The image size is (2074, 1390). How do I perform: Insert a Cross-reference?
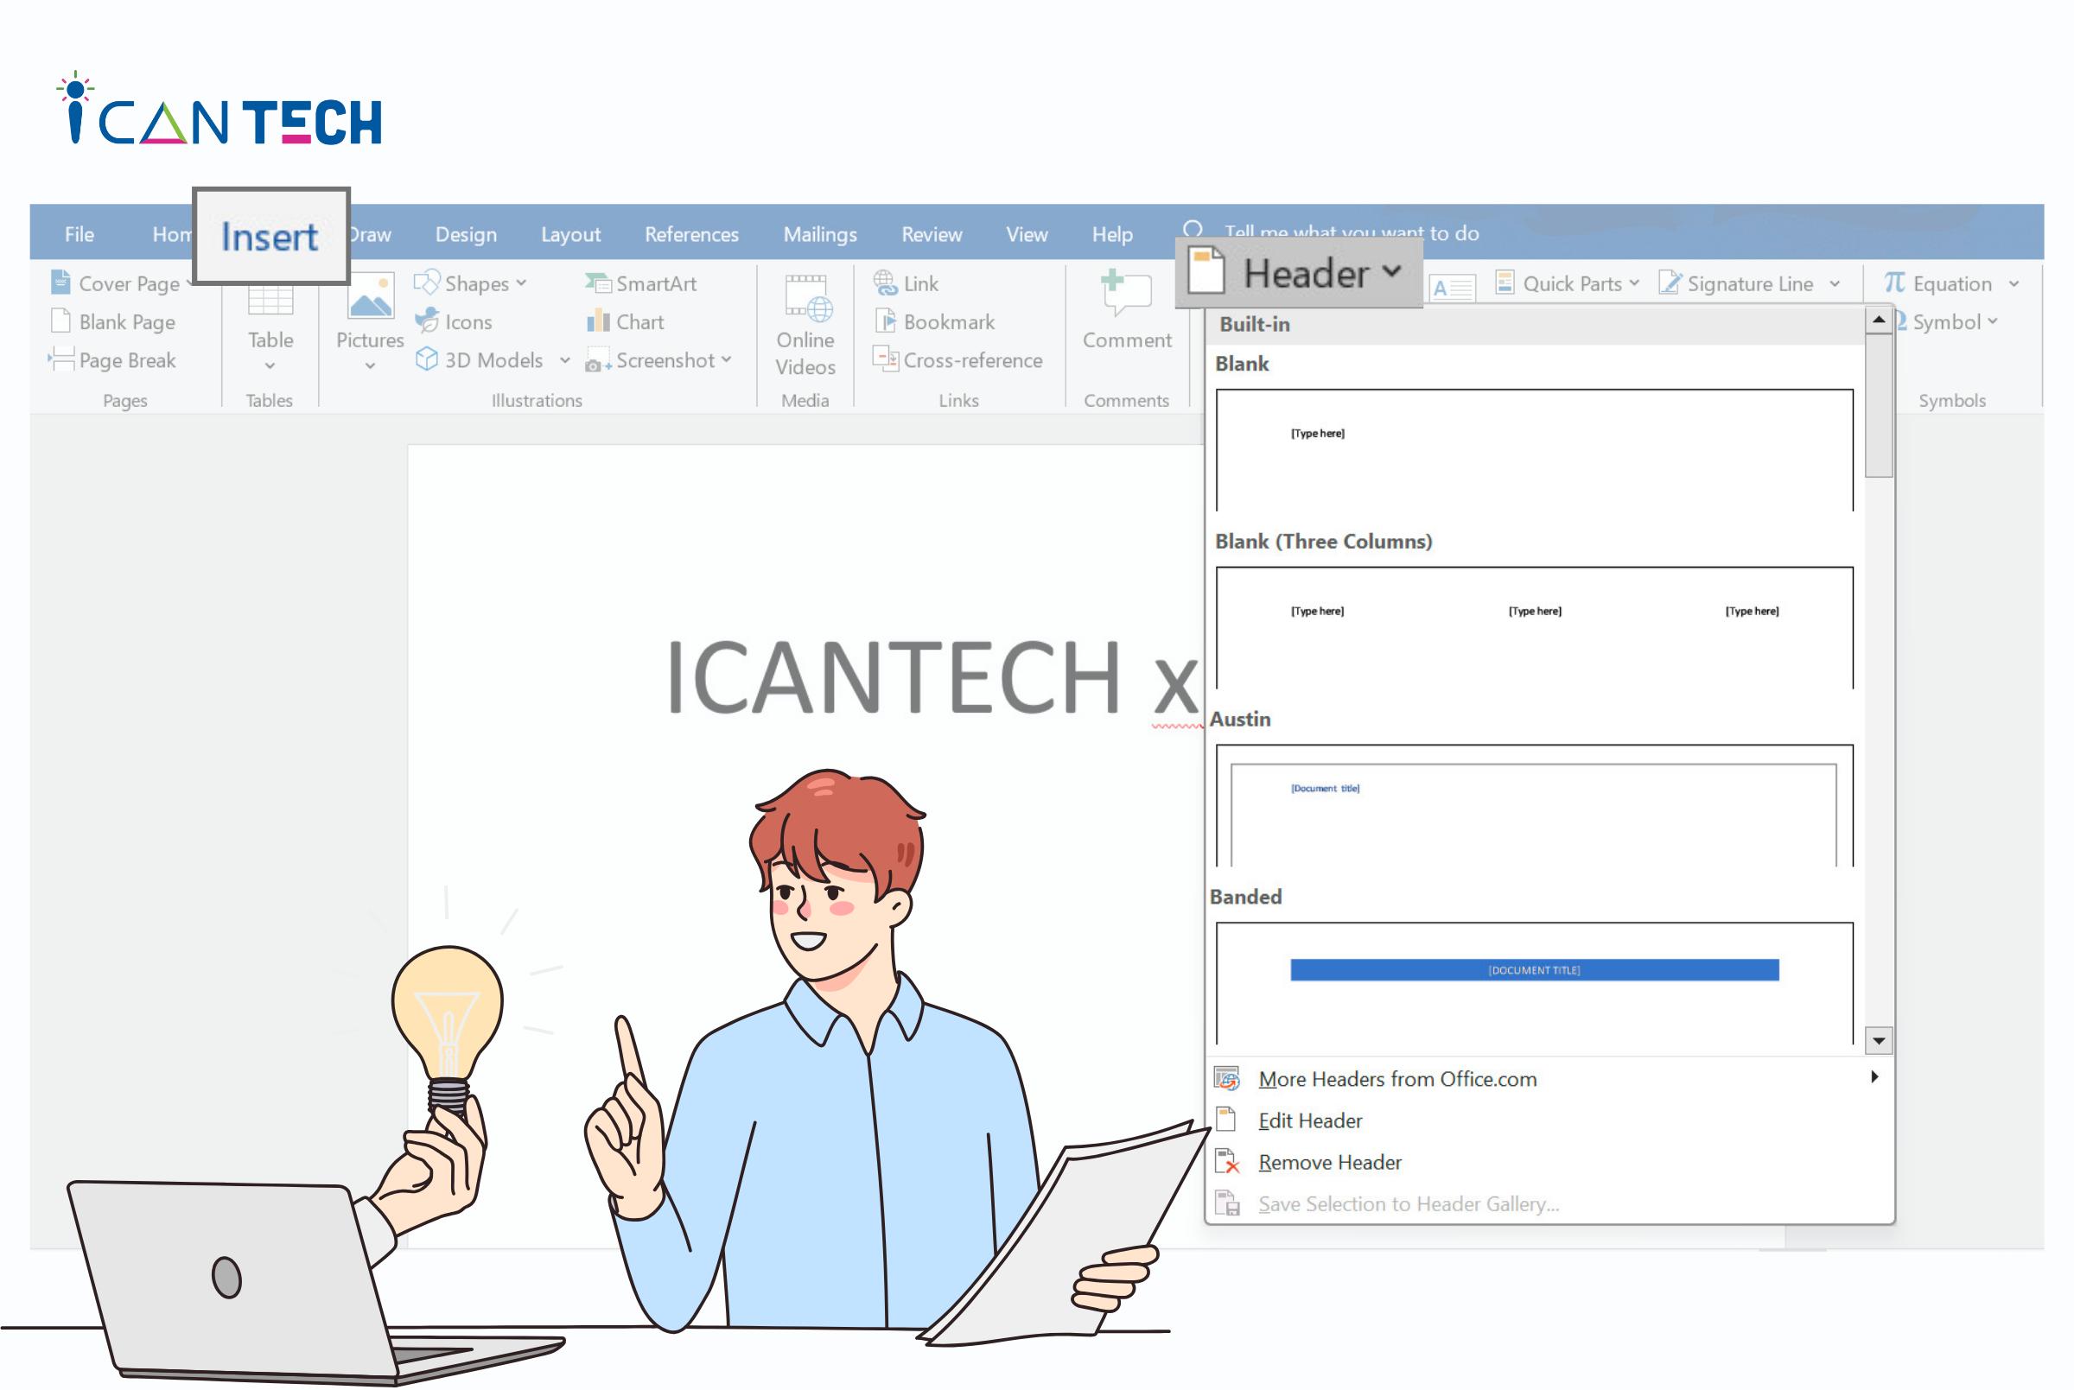957,360
